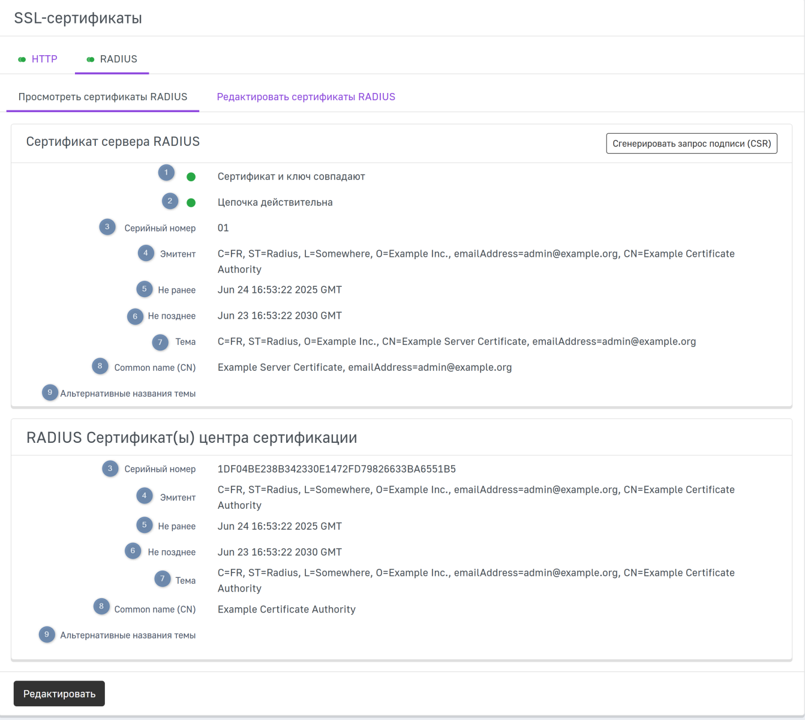Click badge 4 next to server certificate issuer
Viewport: 805px width, 720px height.
pos(146,253)
